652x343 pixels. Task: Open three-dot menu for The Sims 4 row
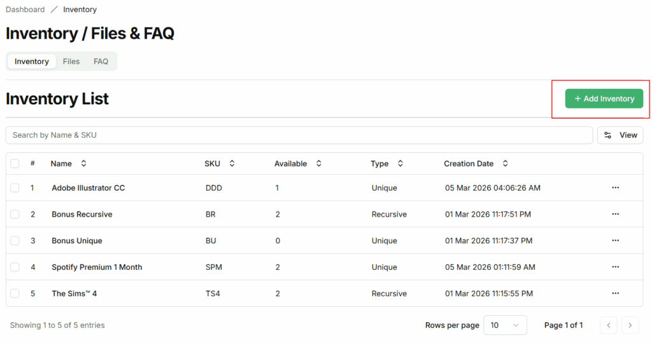[615, 293]
